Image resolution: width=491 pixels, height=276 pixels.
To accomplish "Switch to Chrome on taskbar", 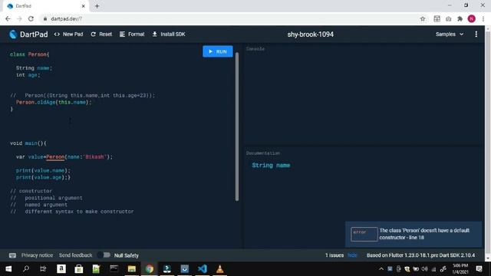I will click(150, 269).
